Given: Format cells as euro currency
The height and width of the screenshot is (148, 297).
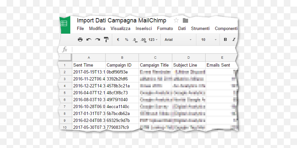Looking at the screenshot, I should click(118, 40).
